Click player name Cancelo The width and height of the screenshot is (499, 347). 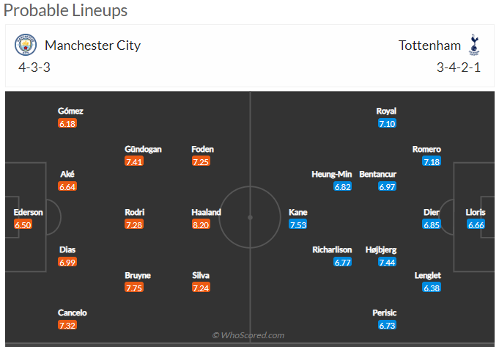(73, 313)
